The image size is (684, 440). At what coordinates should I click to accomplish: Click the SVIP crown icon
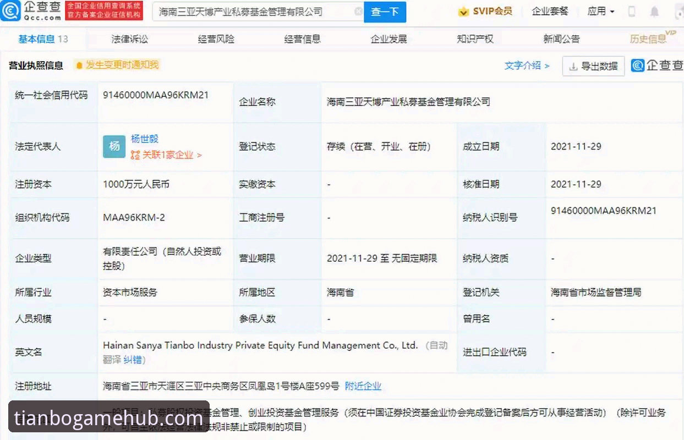[x=464, y=12]
